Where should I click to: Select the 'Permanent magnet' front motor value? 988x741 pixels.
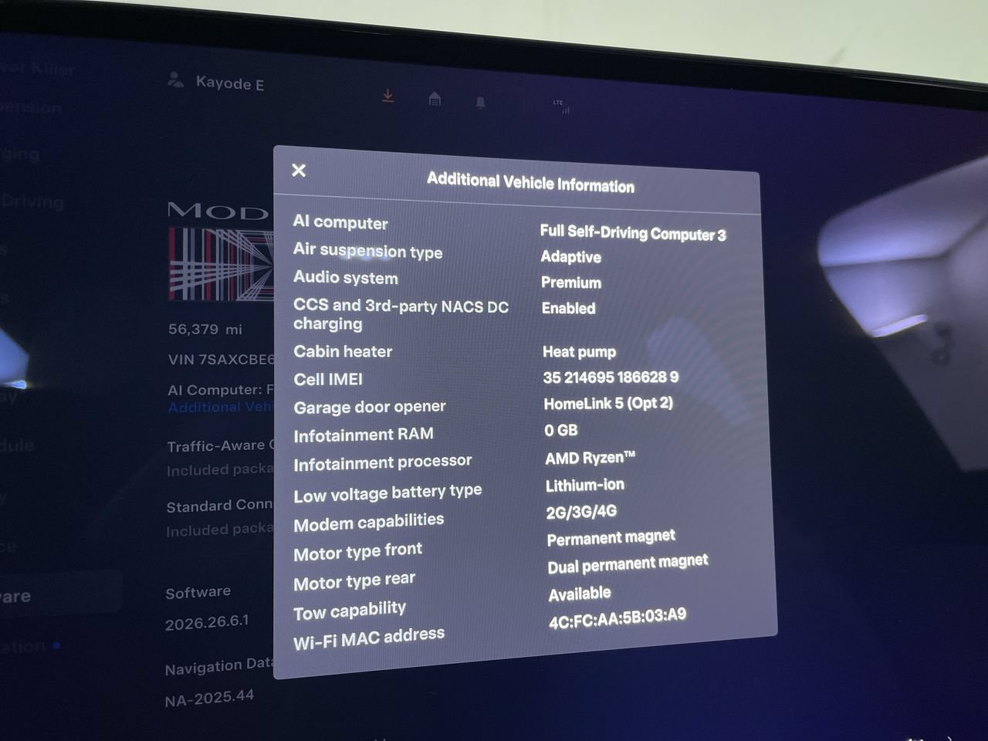611,538
